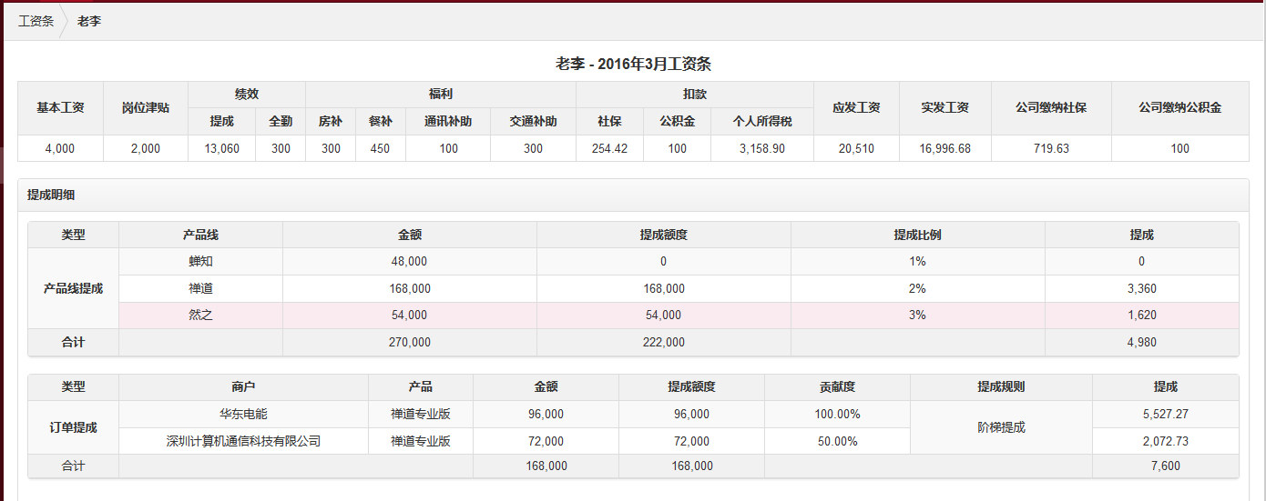Screen dimensions: 1266x501
Task: Select the social insurance value 254.42
Action: [609, 148]
